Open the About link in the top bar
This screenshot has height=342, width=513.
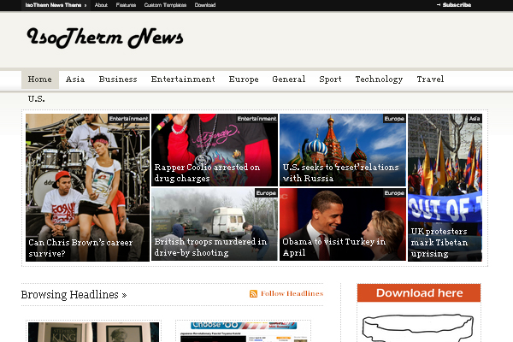[101, 5]
